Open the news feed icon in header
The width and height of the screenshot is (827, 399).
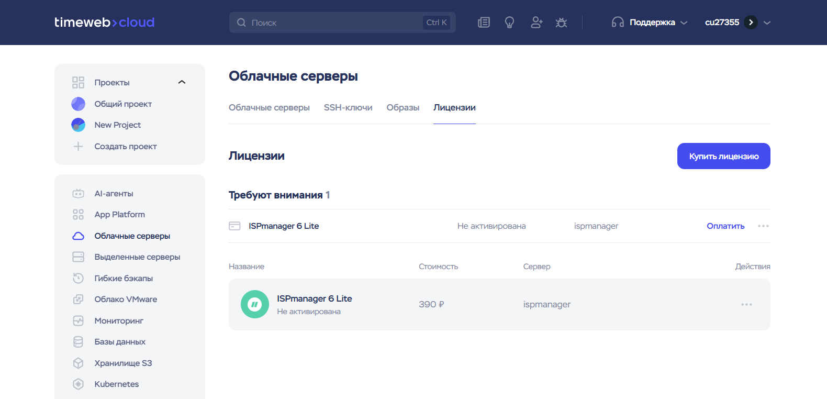484,23
